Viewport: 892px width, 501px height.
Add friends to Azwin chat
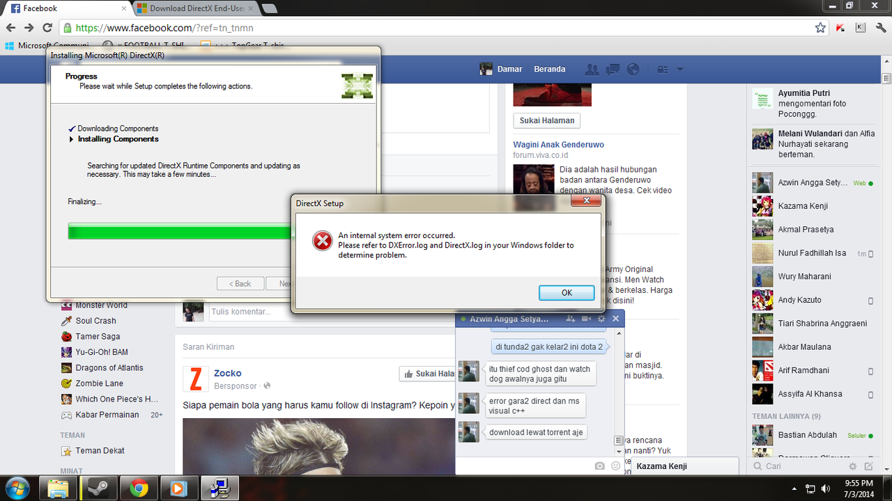pos(571,319)
